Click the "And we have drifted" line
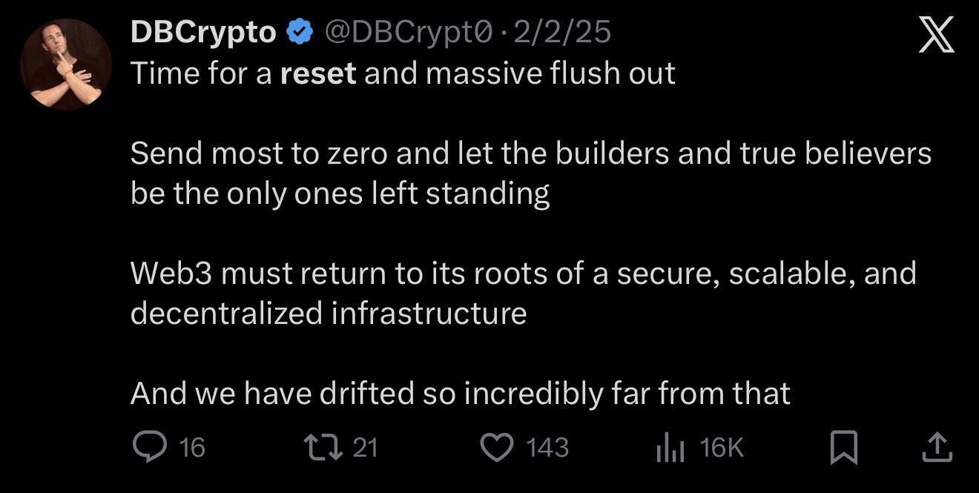Screen dimensions: 979x493 [x=460, y=393]
